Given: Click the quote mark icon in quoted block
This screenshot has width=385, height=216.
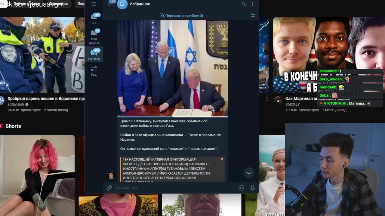Looking at the screenshot, I should pyautogui.click(x=222, y=159).
